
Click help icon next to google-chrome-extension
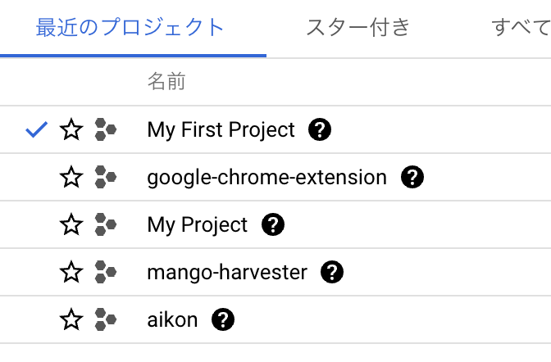pos(412,177)
